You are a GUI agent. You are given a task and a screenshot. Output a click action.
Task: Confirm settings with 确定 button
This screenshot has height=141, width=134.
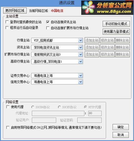(121, 127)
